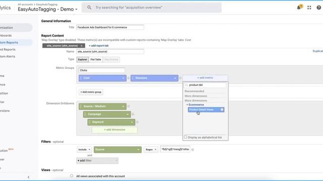Remove the Sessions metric circle icon
Viewport: 323px width, 181px height.
180,78
